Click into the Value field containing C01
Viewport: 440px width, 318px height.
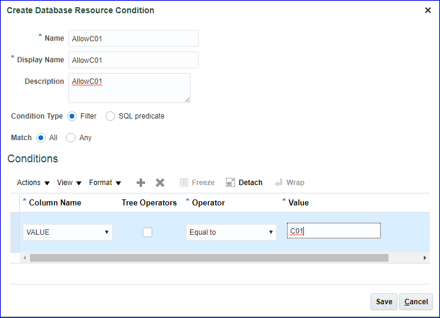(333, 231)
